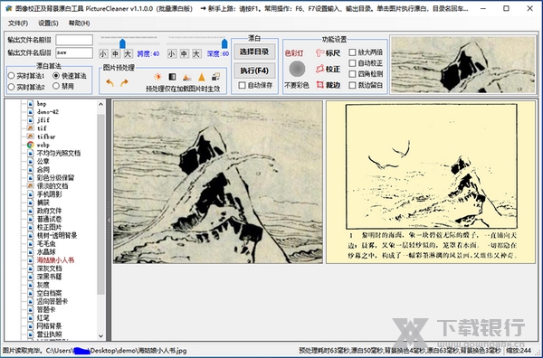
Task: Click the file icon beside 公章
Action: point(31,161)
